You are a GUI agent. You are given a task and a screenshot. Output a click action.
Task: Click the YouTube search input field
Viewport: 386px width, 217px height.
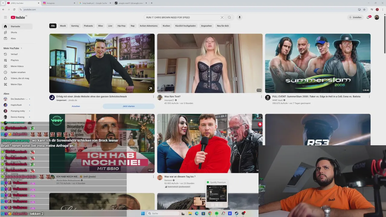(x=182, y=17)
